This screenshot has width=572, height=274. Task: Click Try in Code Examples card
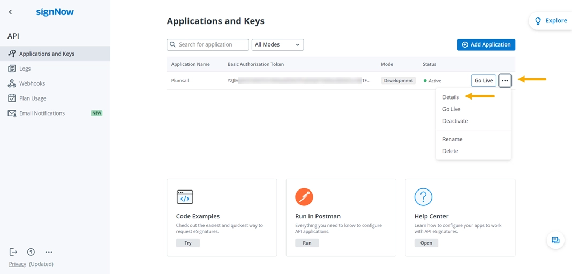188,243
